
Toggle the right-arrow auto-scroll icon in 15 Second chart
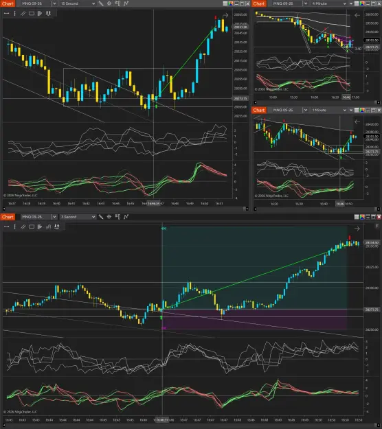point(225,15)
